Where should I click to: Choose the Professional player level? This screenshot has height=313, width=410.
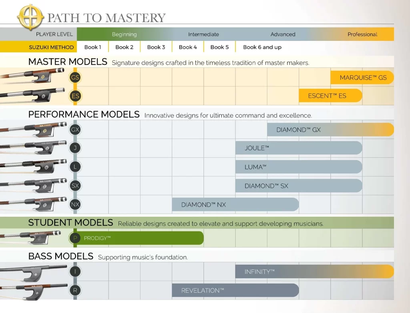tap(362, 34)
